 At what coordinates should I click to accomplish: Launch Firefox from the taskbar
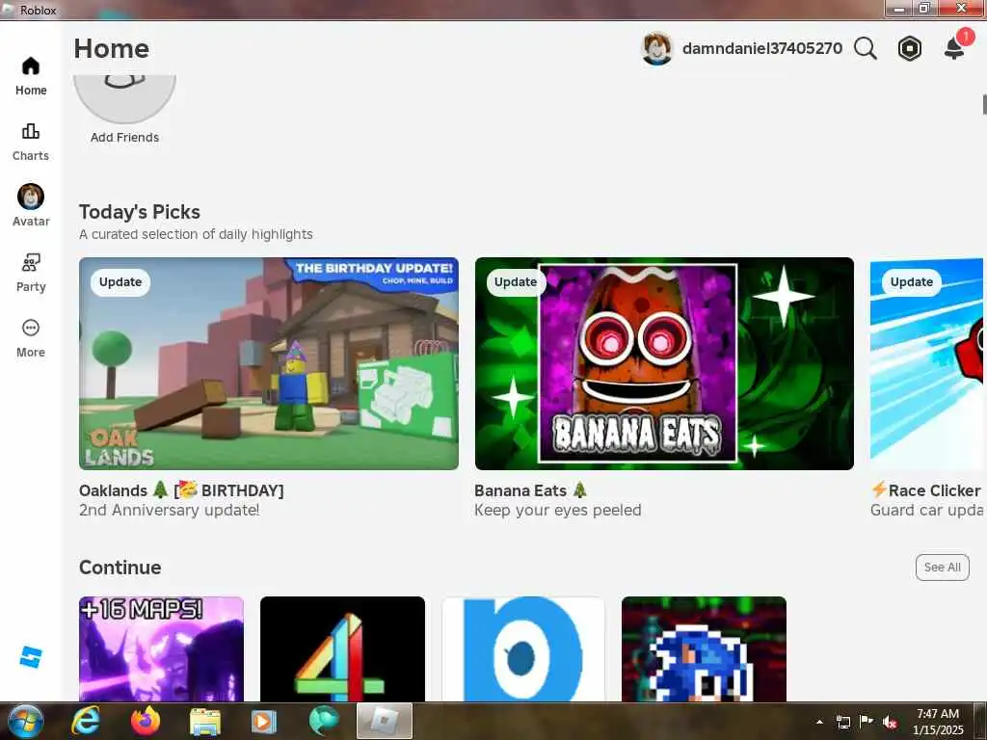(x=146, y=721)
